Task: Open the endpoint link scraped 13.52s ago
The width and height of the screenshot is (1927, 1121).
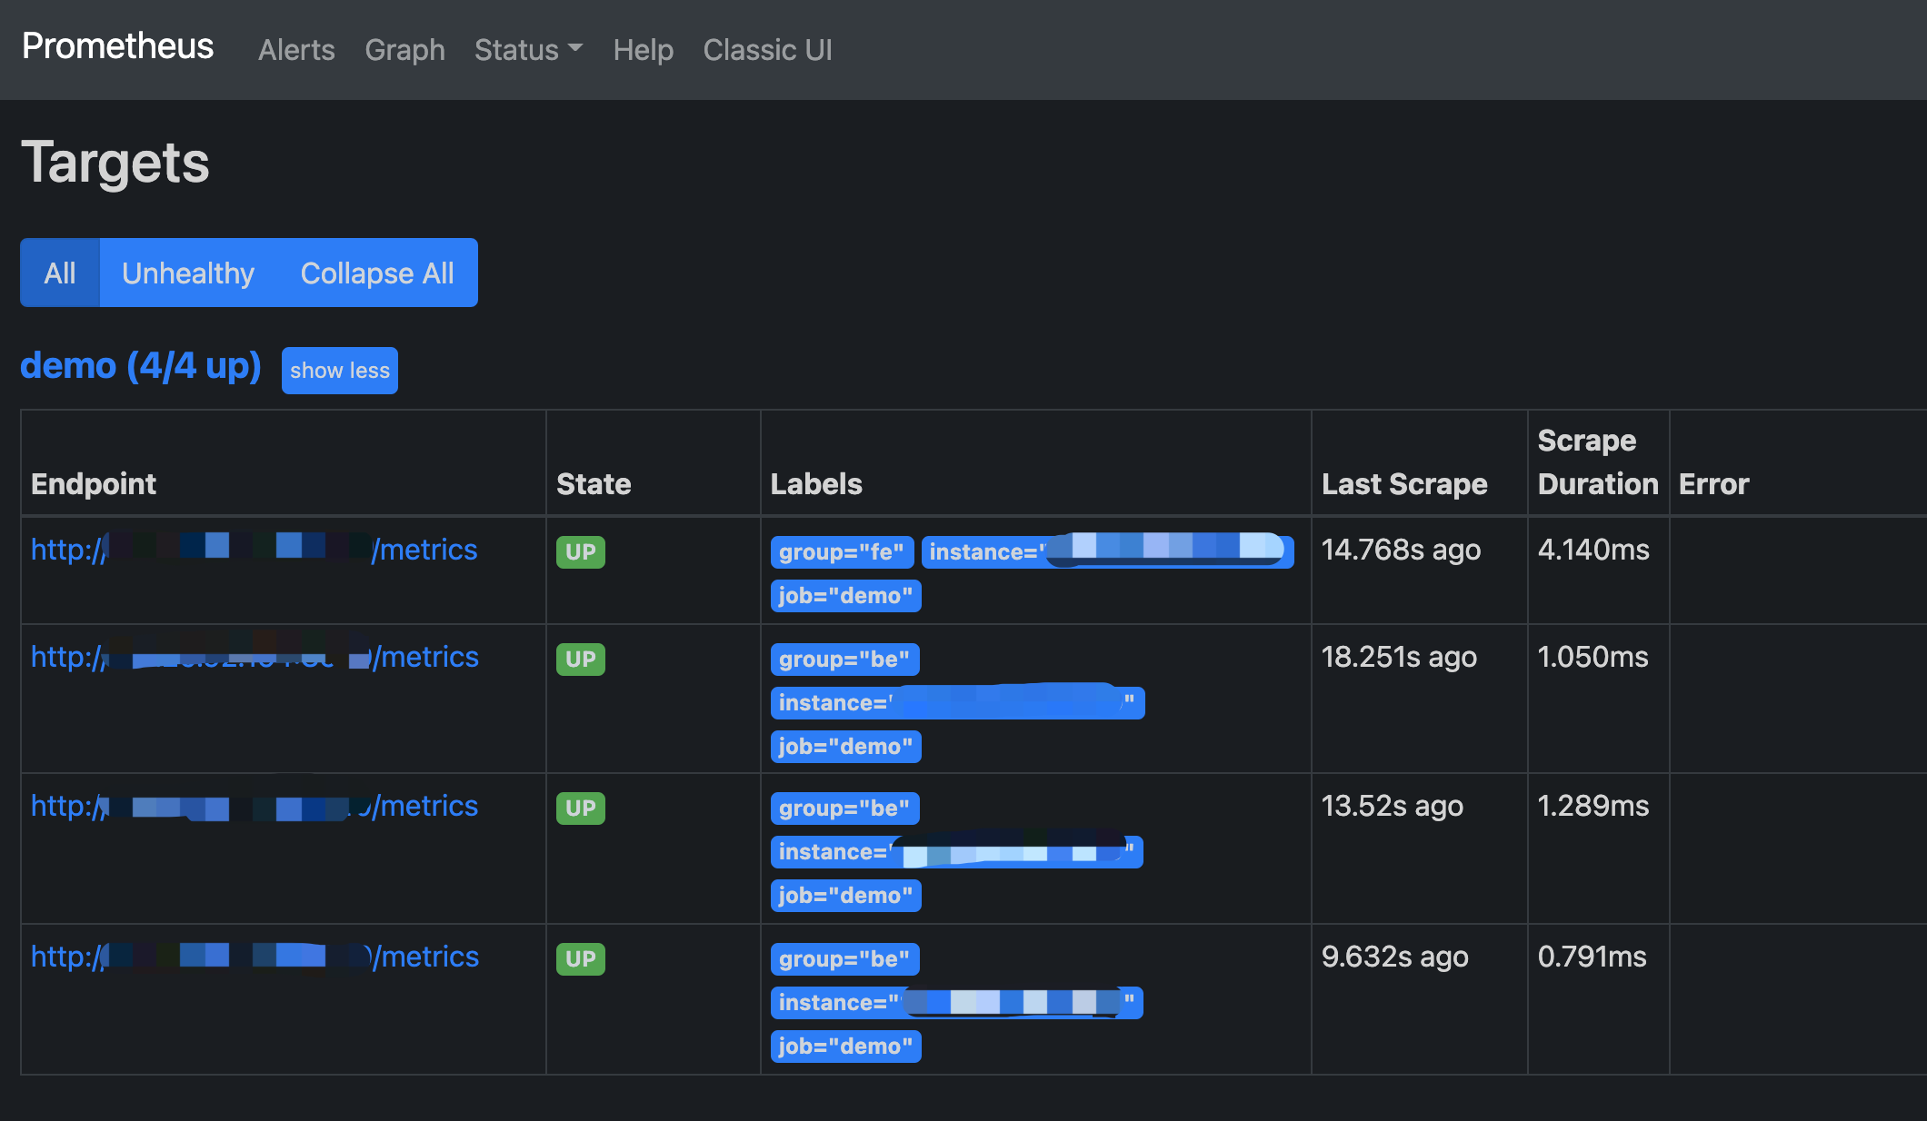Action: click(255, 806)
